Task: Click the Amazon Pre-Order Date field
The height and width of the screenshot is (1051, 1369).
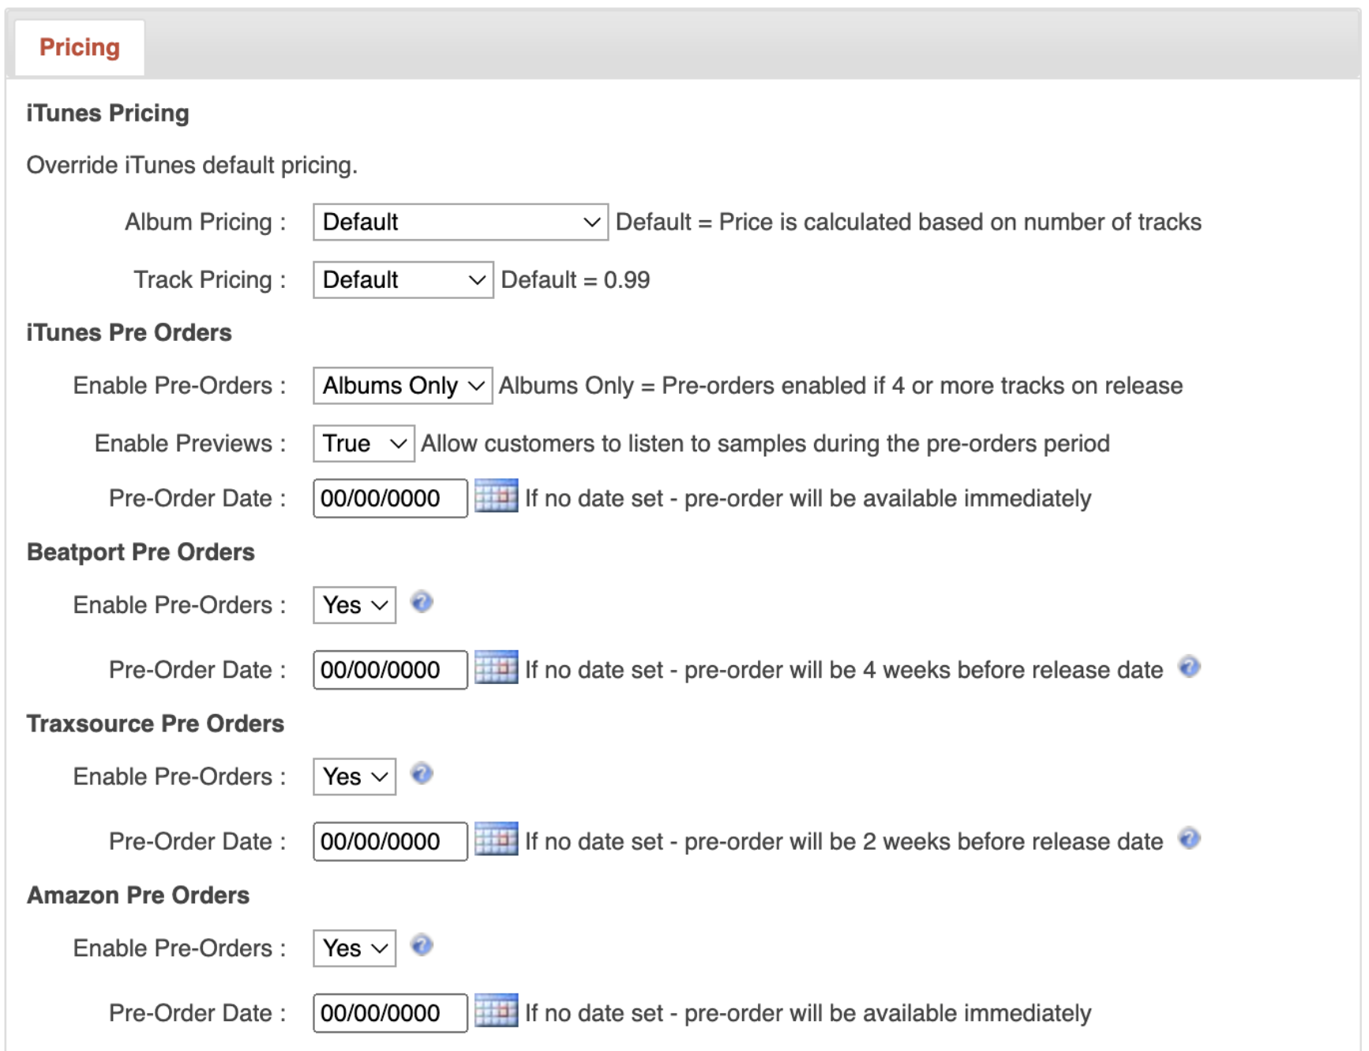Action: [x=390, y=1012]
